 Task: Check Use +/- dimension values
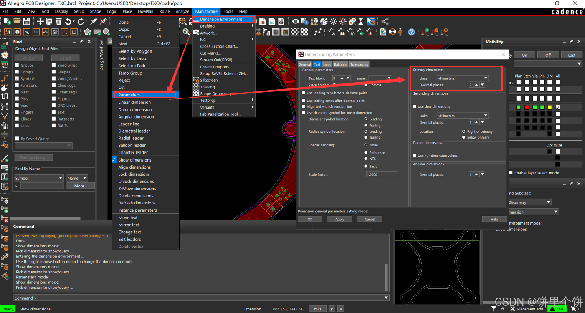click(x=415, y=156)
